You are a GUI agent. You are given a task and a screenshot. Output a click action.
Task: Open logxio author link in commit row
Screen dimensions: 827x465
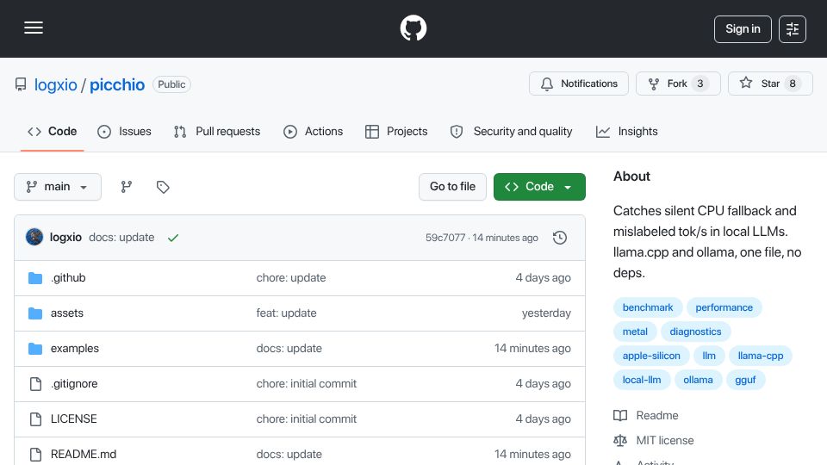click(x=65, y=238)
